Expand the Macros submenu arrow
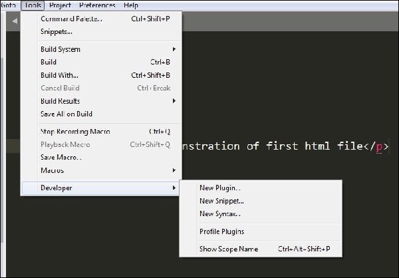Image resolution: width=399 pixels, height=278 pixels. (174, 171)
